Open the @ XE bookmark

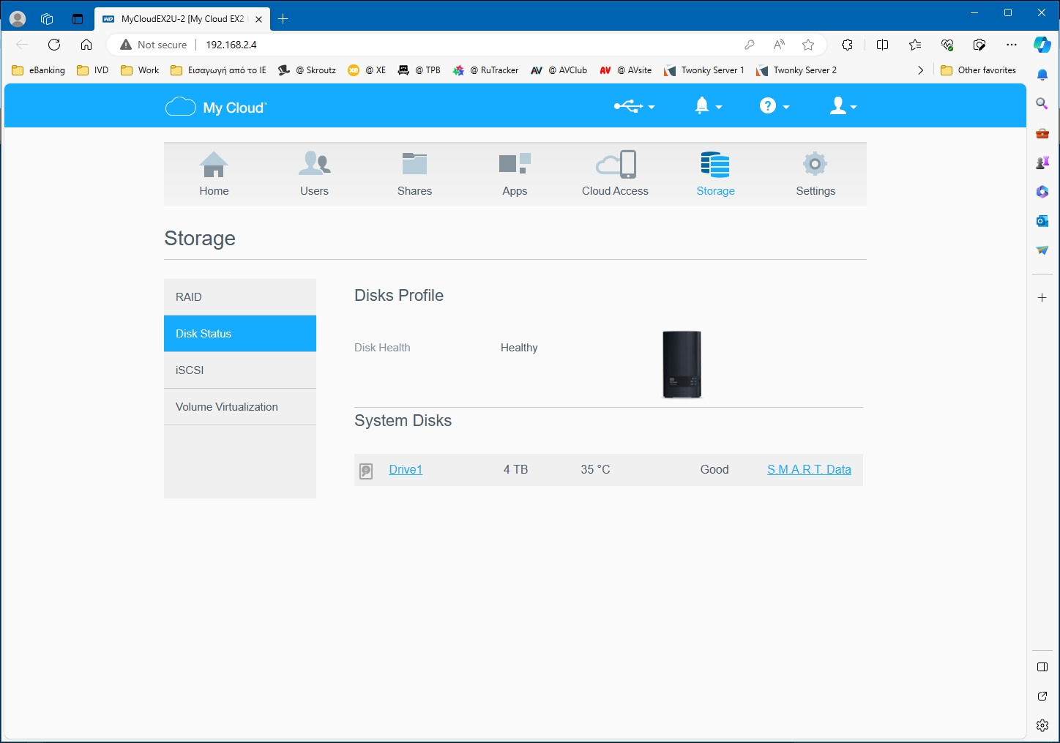click(x=367, y=70)
